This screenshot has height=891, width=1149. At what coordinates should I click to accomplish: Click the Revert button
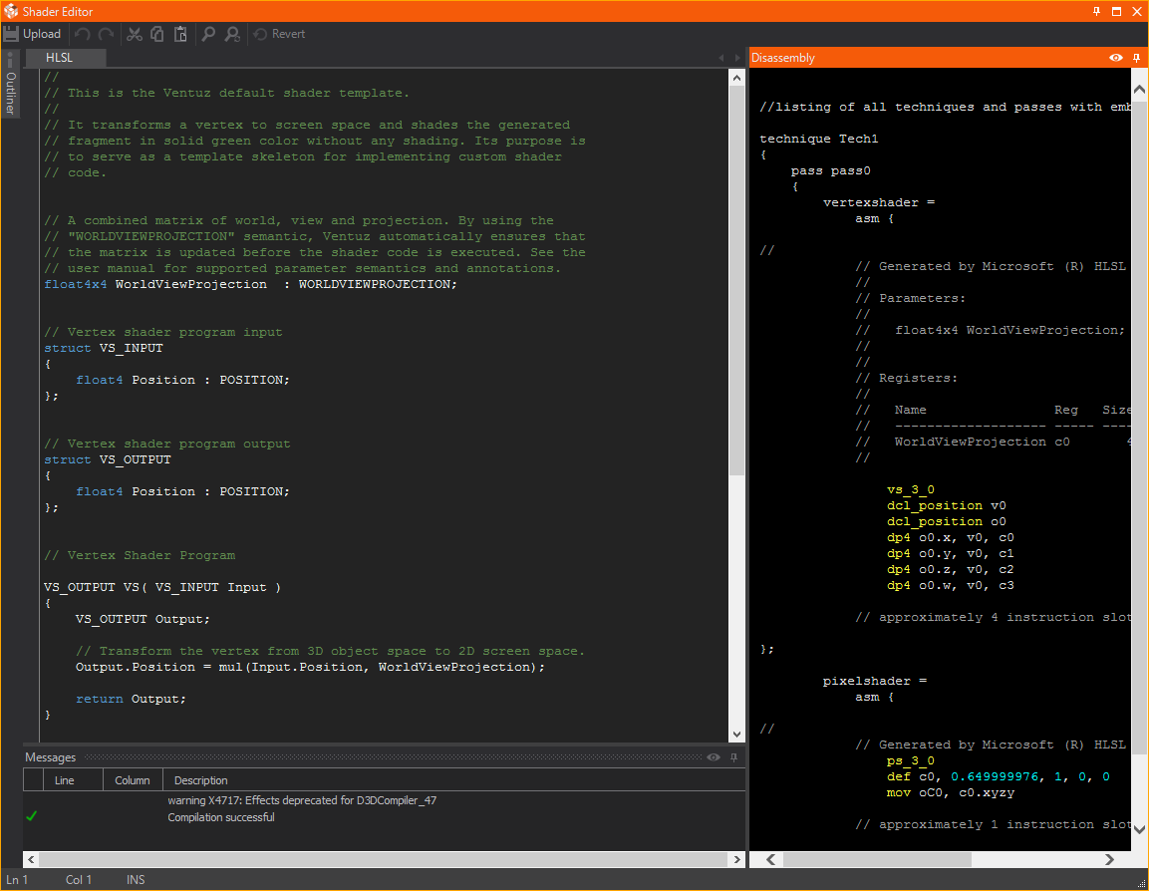[x=279, y=34]
